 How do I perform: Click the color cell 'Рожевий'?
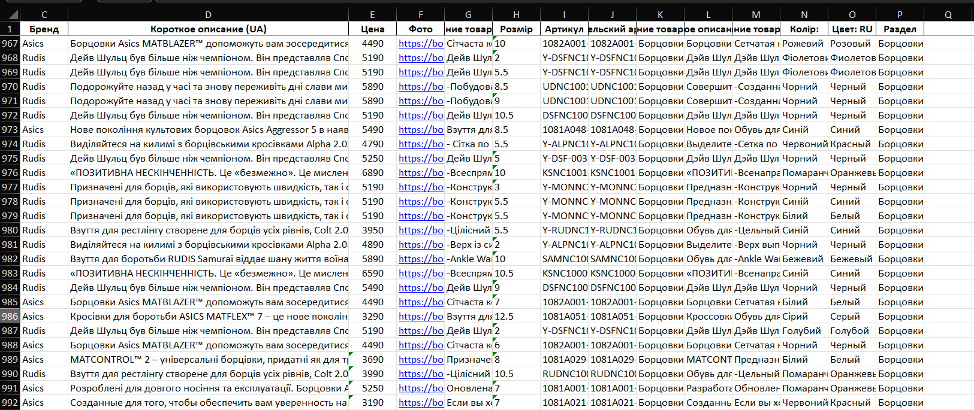click(x=804, y=43)
